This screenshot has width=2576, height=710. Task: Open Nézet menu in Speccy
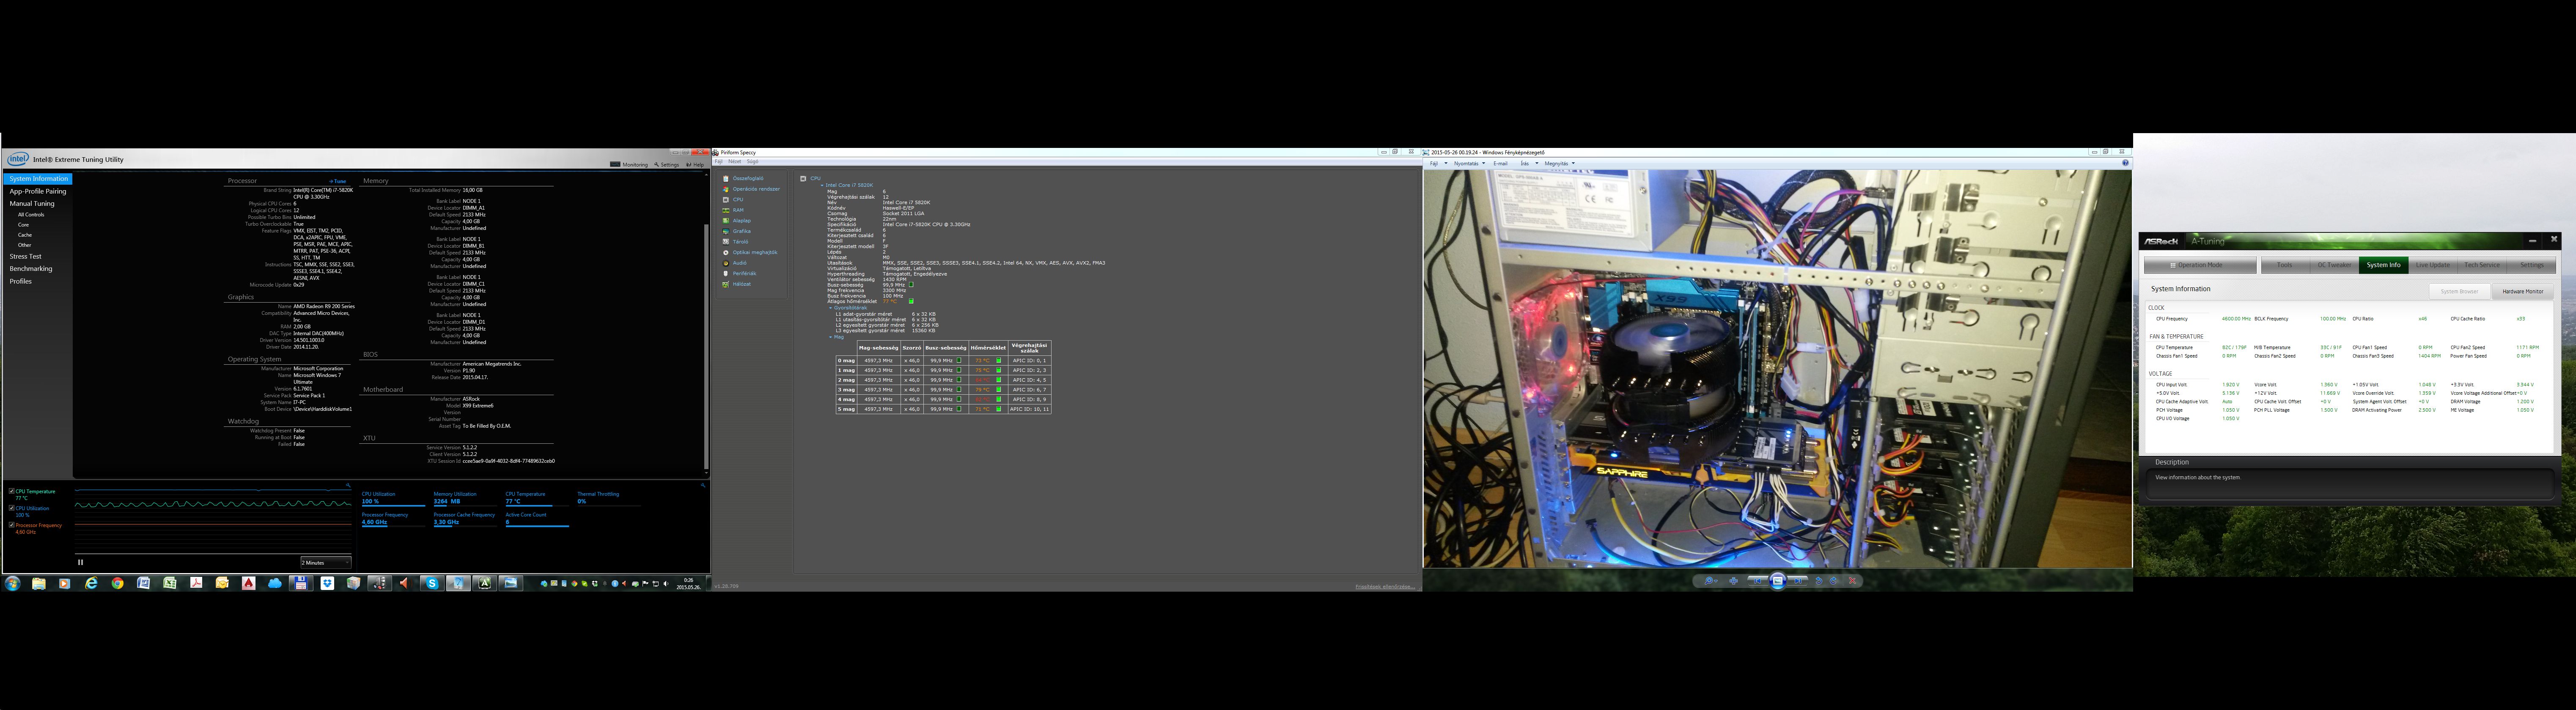pos(735,162)
